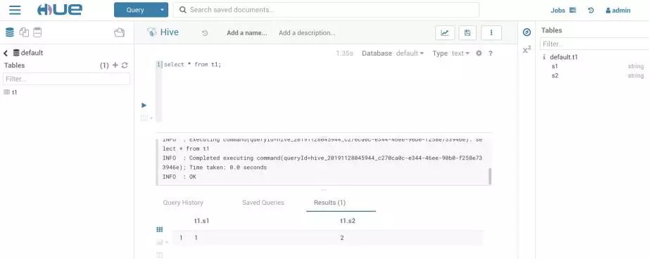Open the Jobs link

pos(563,11)
